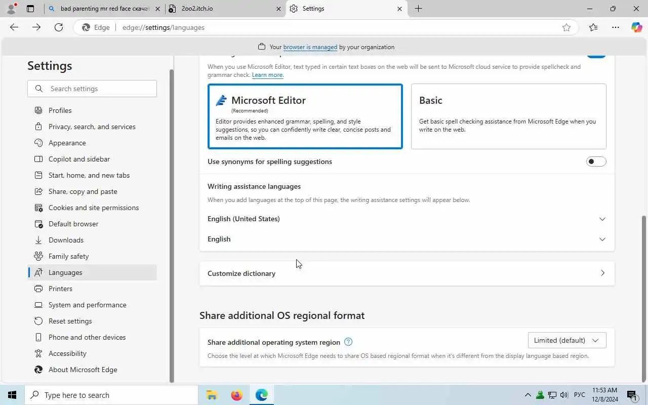Refresh the page with reload icon
Viewport: 648px width, 405px height.
tap(59, 27)
